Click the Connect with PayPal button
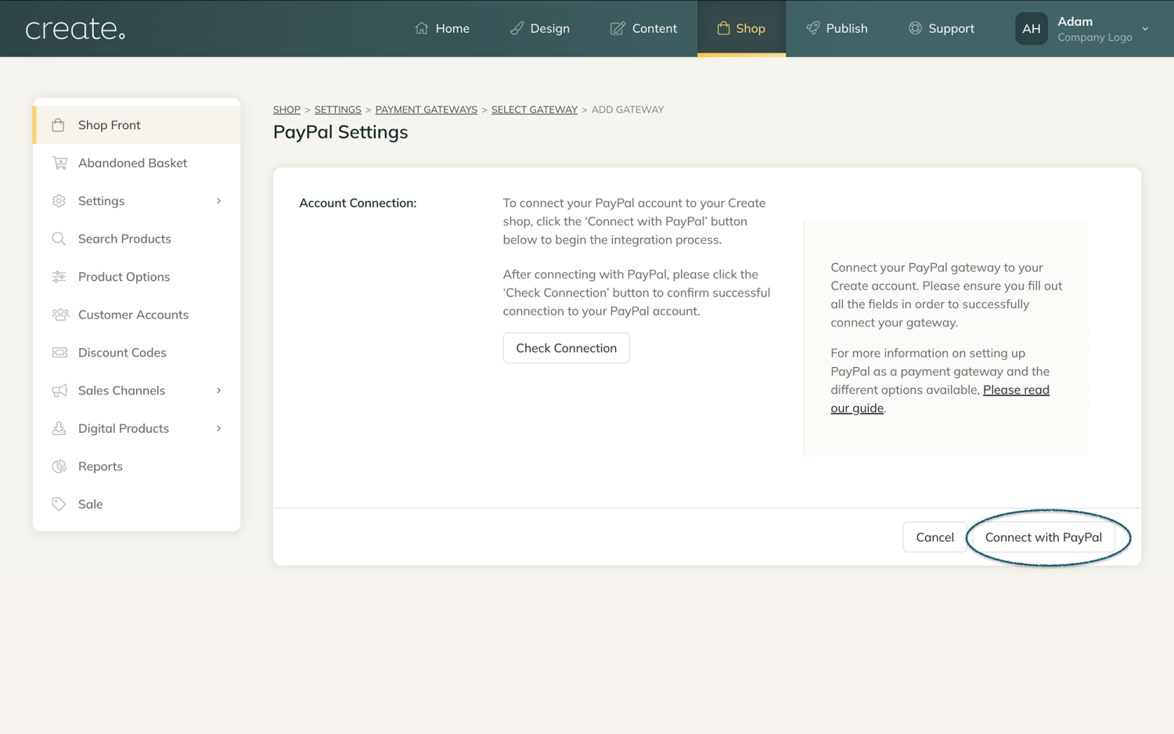 (1044, 537)
